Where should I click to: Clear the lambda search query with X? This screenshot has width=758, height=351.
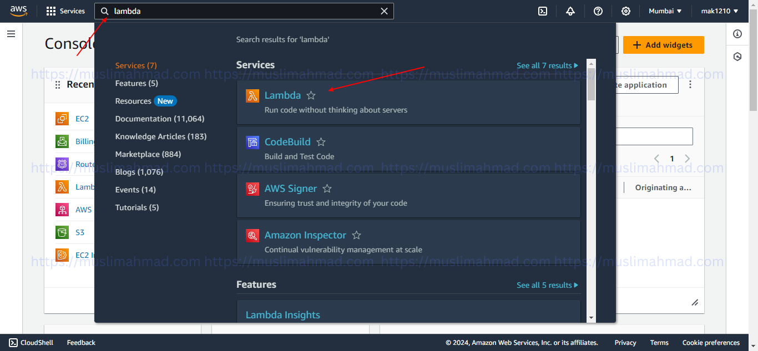coord(384,11)
